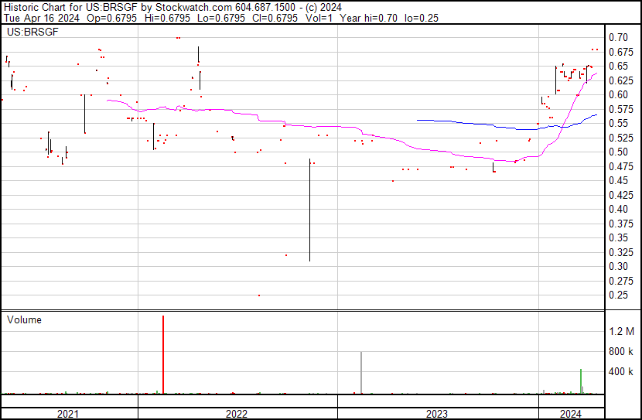Click the long black price bar in late 2022
Image resolution: width=642 pixels, height=420 pixels.
click(310, 210)
